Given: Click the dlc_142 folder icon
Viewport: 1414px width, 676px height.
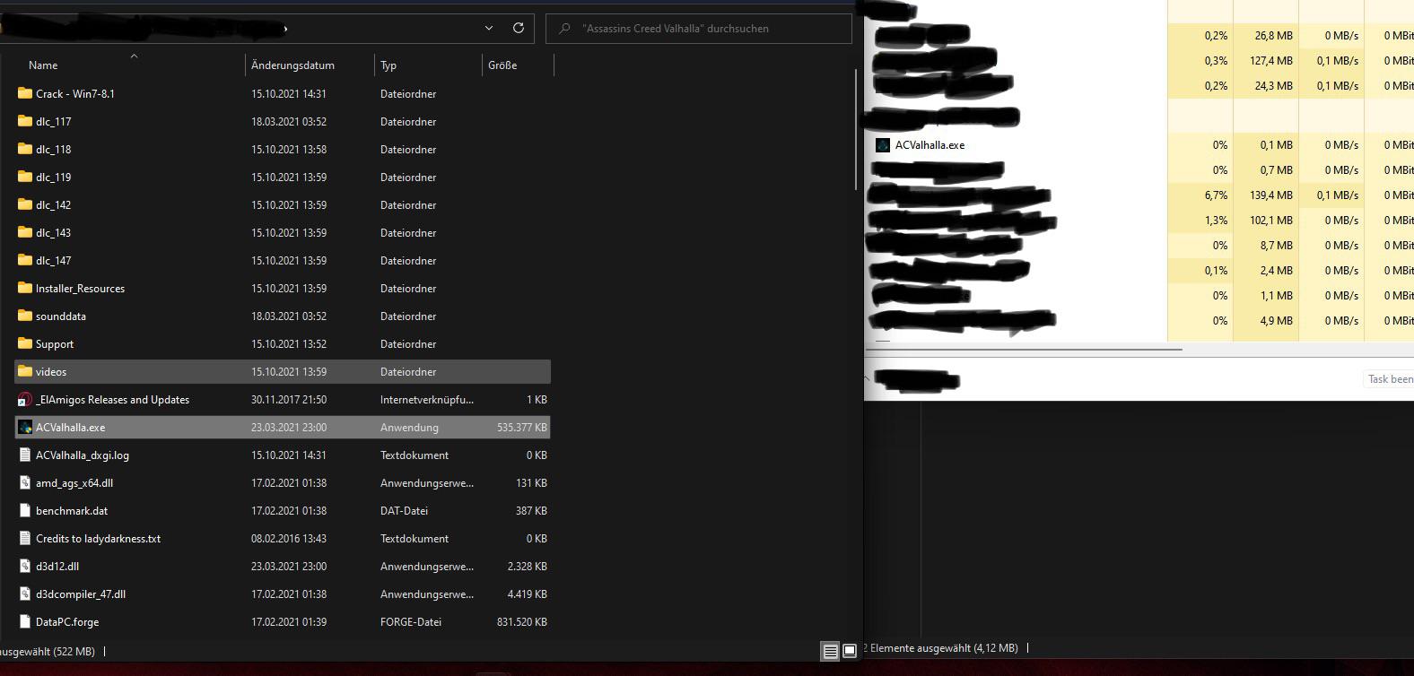Looking at the screenshot, I should 25,204.
